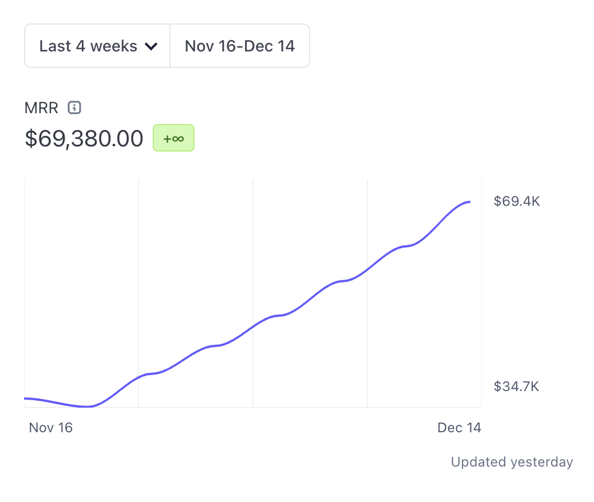Click the Dec 14 x-axis label
Image resolution: width=594 pixels, height=502 pixels.
pos(459,428)
